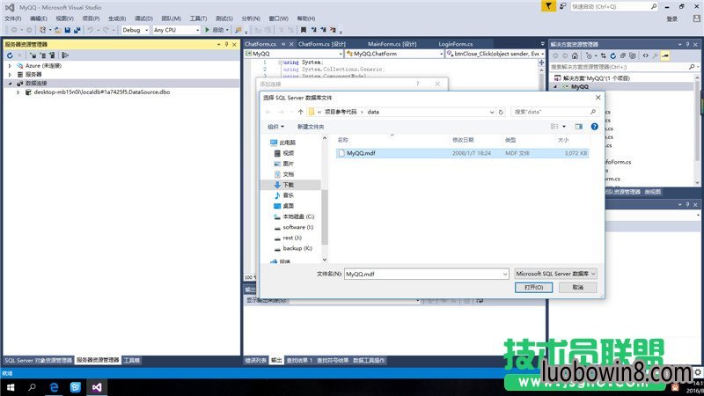The image size is (704, 396).
Task: Open the Debug configuration dropdown
Action: coord(146,30)
